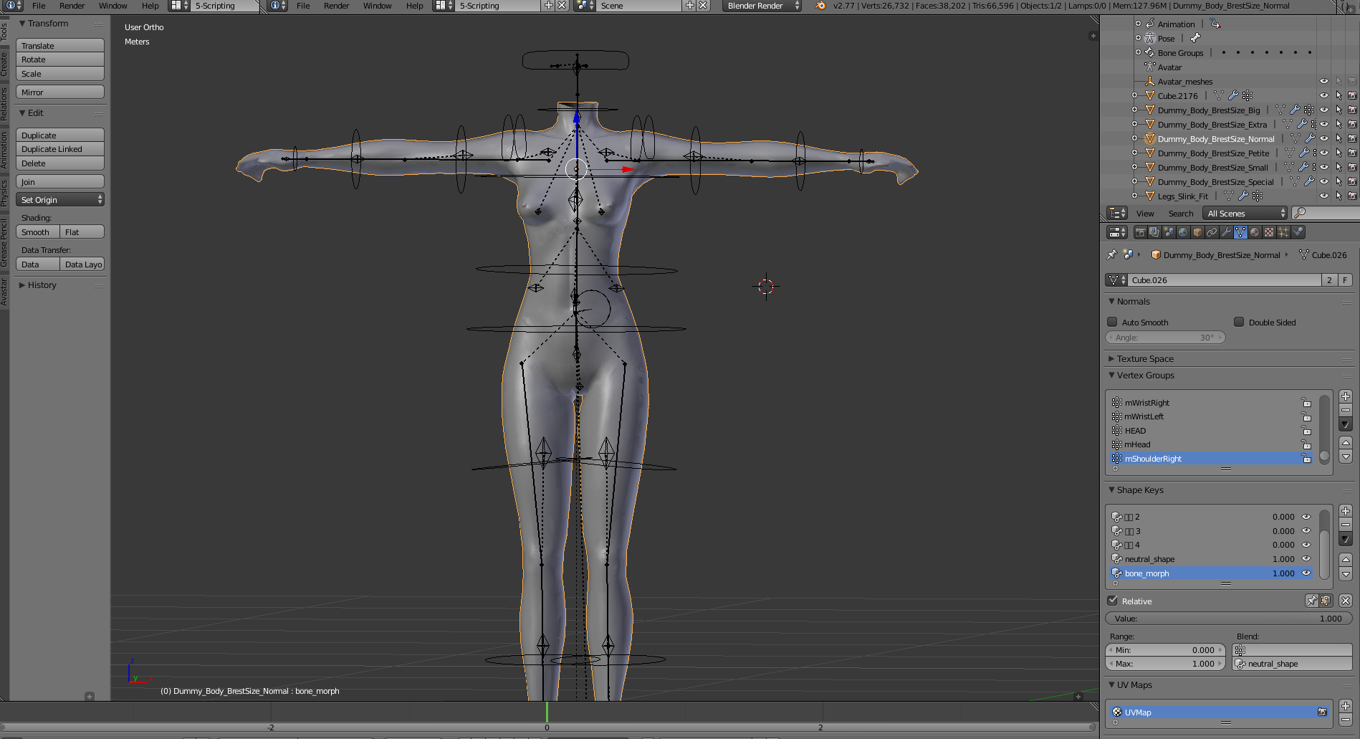
Task: Mute the neutral_shape shape key eye
Action: 1306,559
